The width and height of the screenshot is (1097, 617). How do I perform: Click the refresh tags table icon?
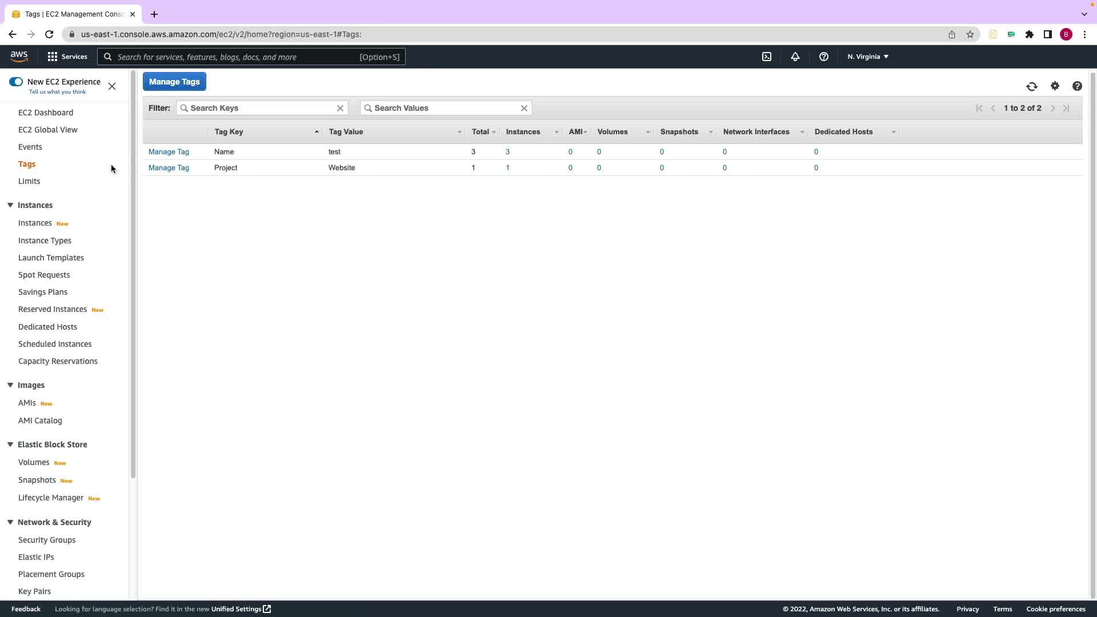[1031, 86]
